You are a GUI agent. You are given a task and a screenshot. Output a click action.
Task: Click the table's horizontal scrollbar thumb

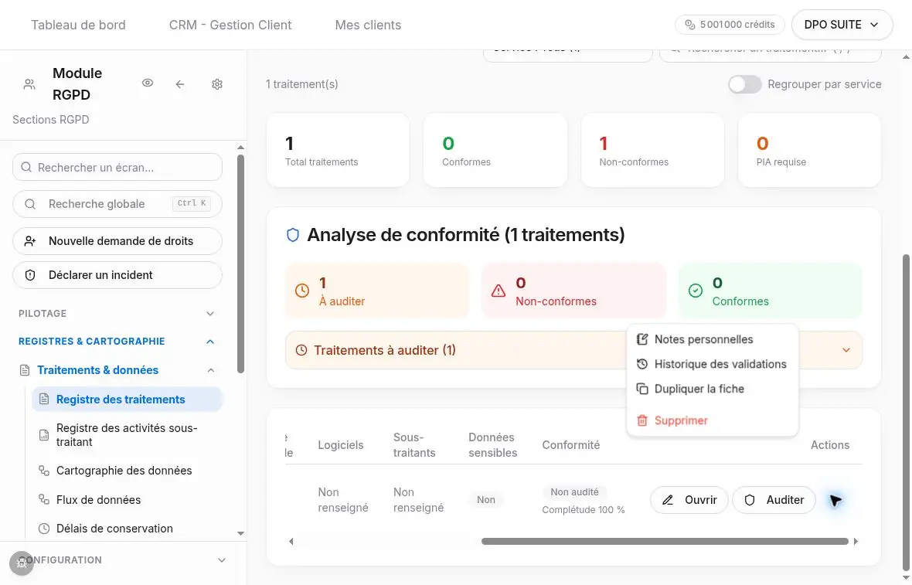click(x=665, y=542)
